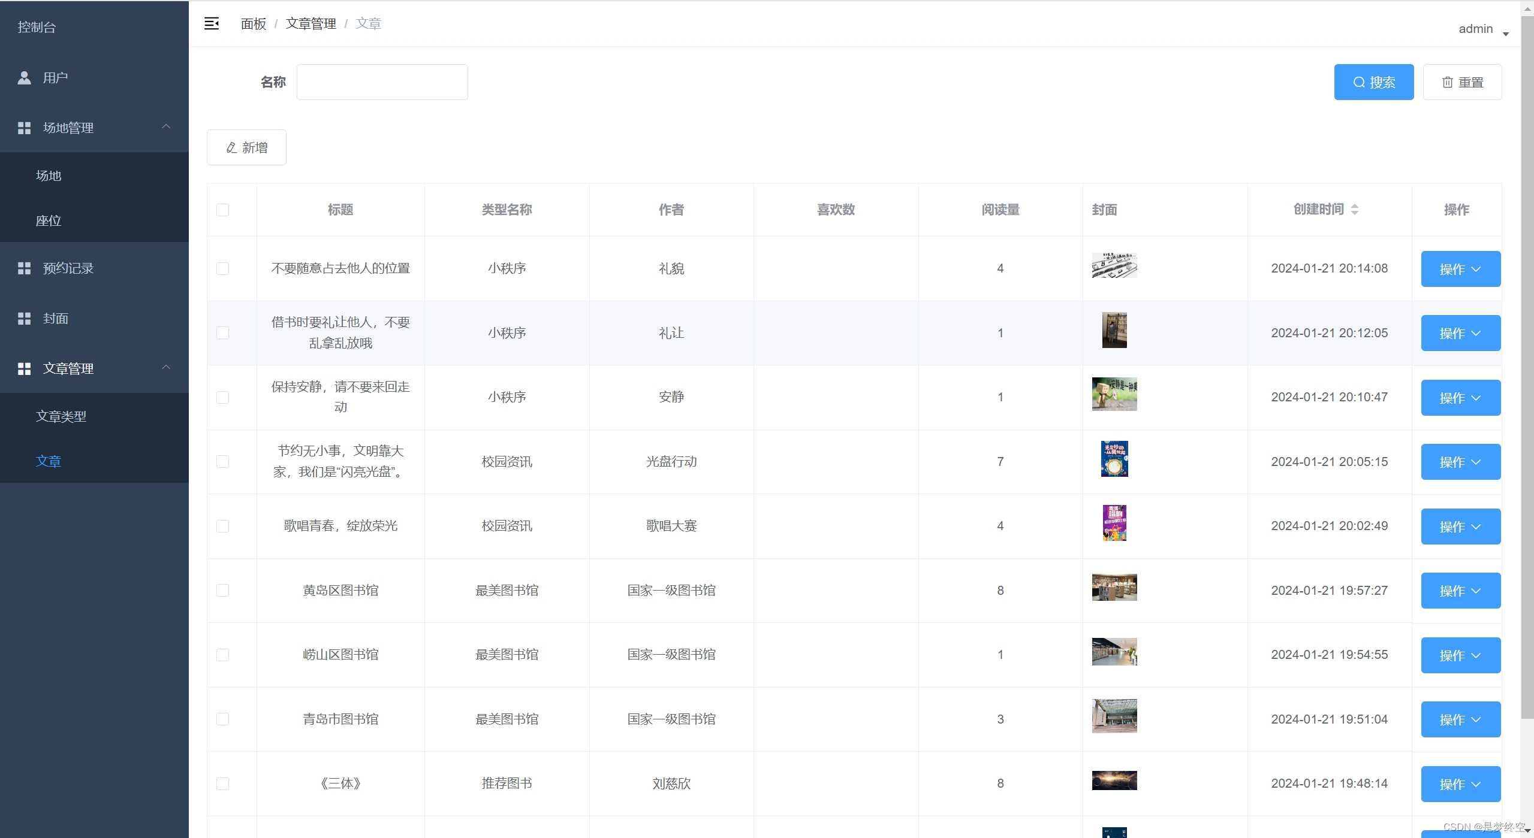
Task: Open 场地 submenu item
Action: [x=94, y=176]
